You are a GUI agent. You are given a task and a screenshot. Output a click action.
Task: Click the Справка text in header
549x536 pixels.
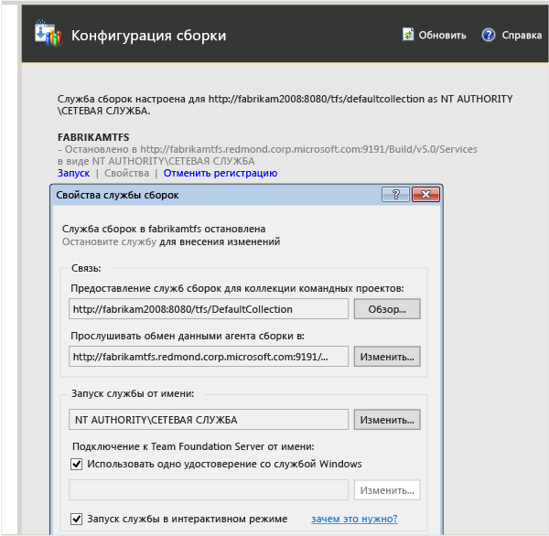(x=522, y=36)
